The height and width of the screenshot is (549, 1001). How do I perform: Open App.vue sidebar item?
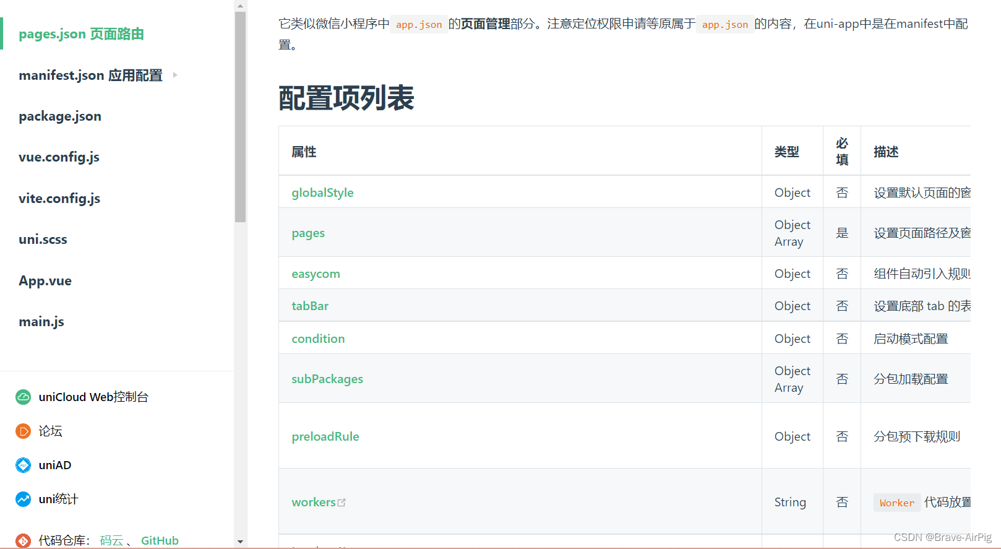tap(45, 281)
